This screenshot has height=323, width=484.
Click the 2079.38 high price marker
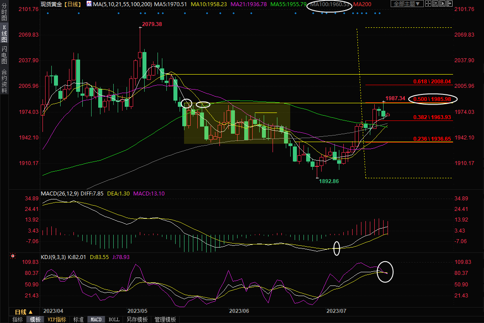coord(152,24)
